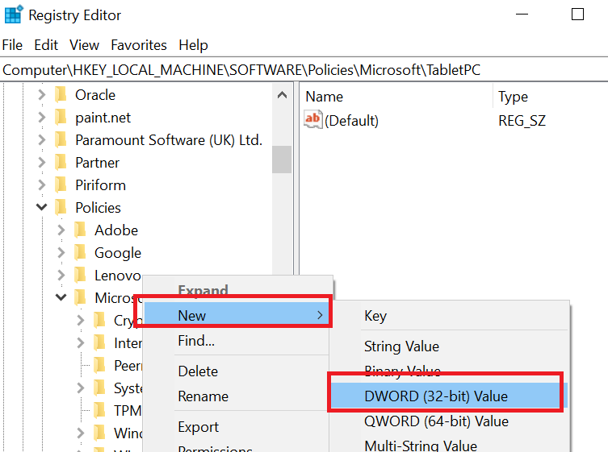Click the Paramount Software (UK) Ltd. key name

tap(169, 140)
